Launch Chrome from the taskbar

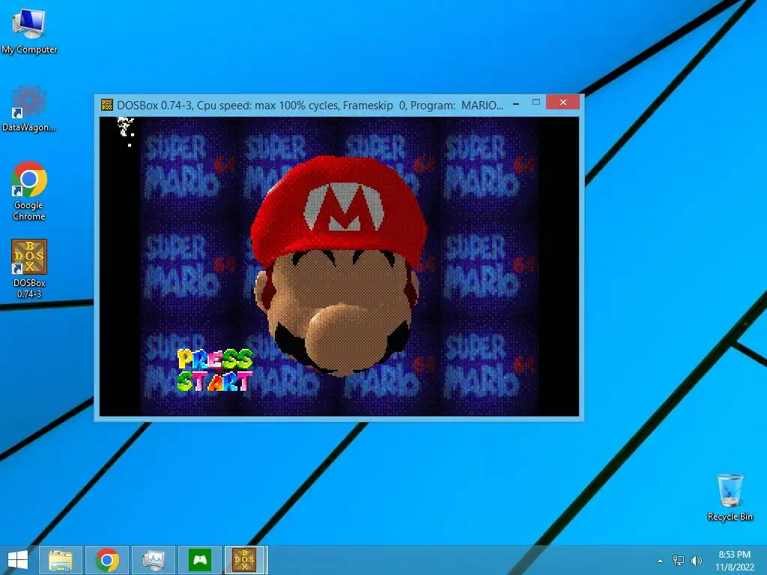coord(107,560)
